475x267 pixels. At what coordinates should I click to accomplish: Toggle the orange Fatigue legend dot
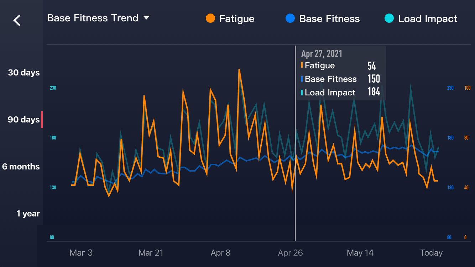[x=210, y=19]
